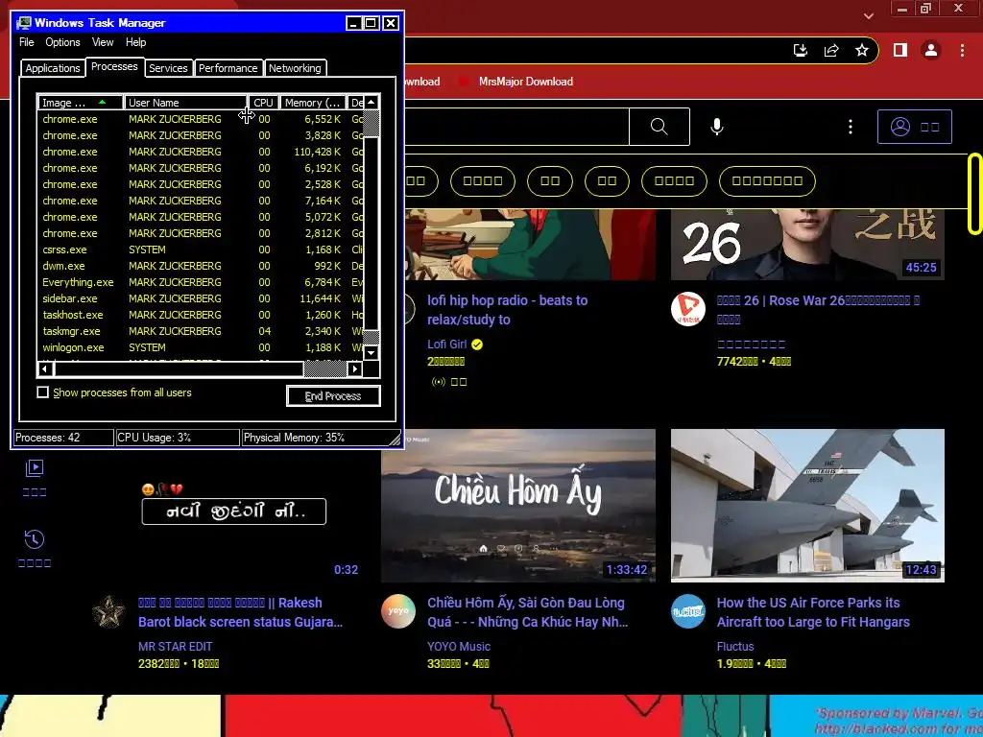The image size is (983, 737).
Task: Click process list scroll down arrow
Action: [x=372, y=352]
